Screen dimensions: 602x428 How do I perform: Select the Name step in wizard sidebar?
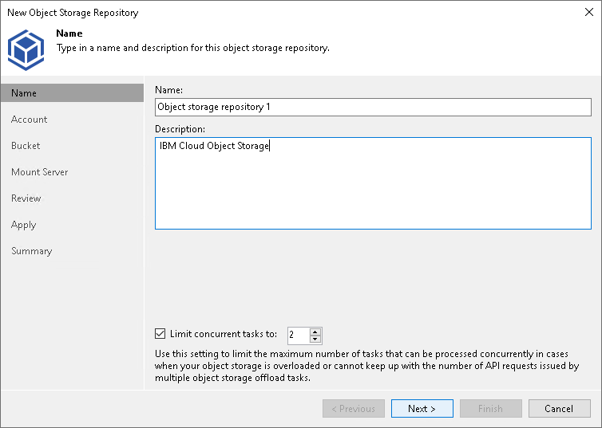pyautogui.click(x=72, y=93)
